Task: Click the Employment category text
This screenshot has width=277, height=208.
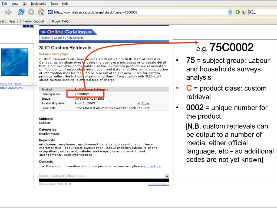Action: pos(49,134)
